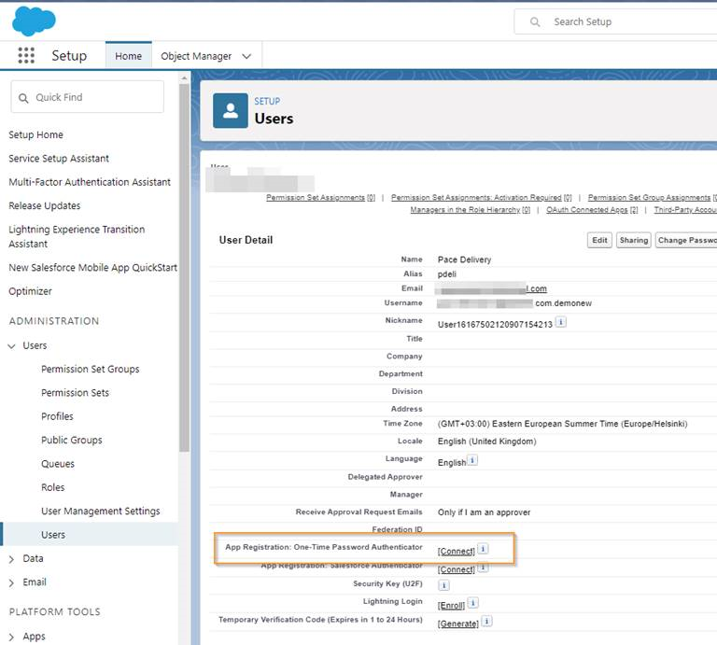Image resolution: width=717 pixels, height=645 pixels.
Task: Connect Salesforce Authenticator app
Action: coord(457,569)
